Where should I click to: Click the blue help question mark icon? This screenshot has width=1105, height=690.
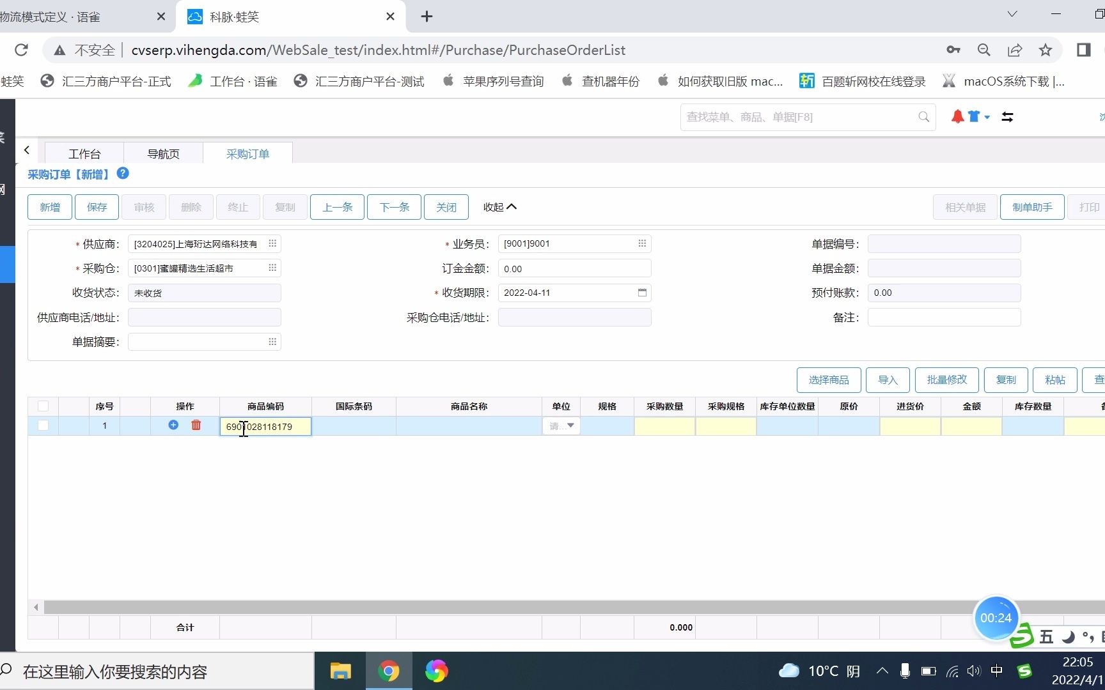pos(123,173)
